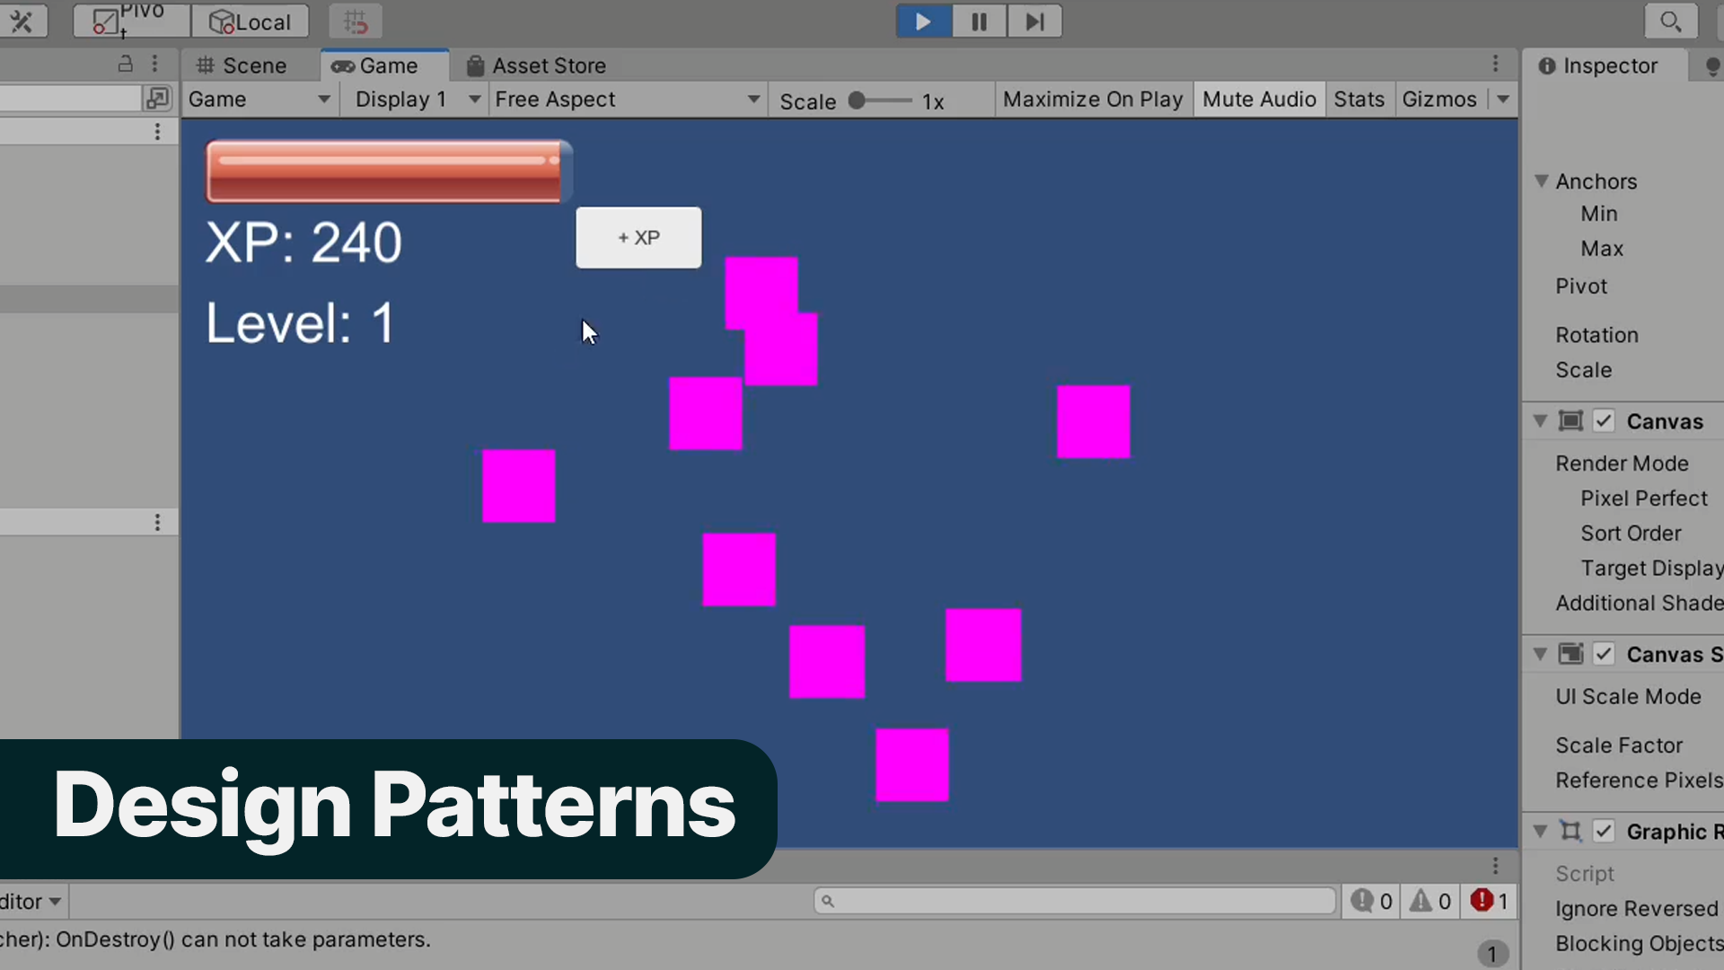This screenshot has height=970, width=1724.
Task: Click the Sort Order property label
Action: pos(1631,533)
